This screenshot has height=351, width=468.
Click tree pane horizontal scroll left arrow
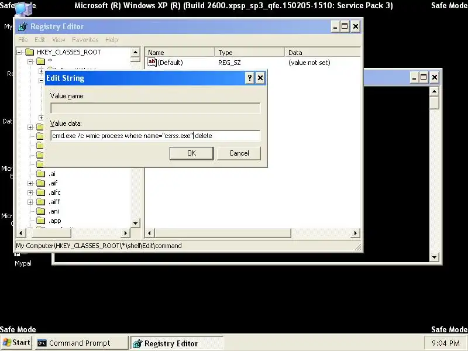tap(20, 233)
